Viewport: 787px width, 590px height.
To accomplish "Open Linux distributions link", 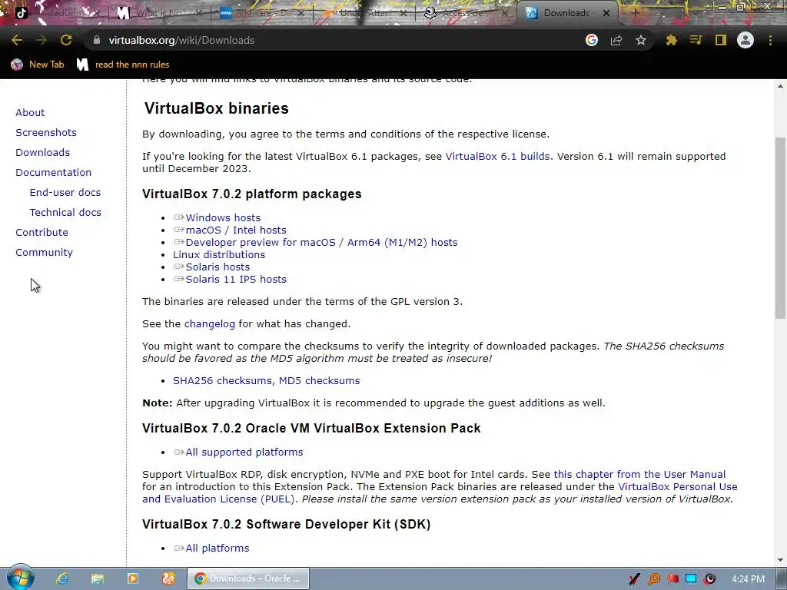I will point(219,255).
